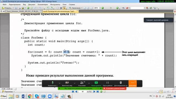Open Параметры options dropdown in status bar

point(9,92)
